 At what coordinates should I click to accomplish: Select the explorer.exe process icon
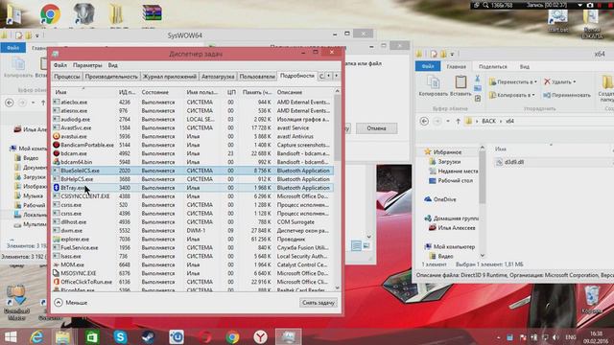[x=57, y=239]
